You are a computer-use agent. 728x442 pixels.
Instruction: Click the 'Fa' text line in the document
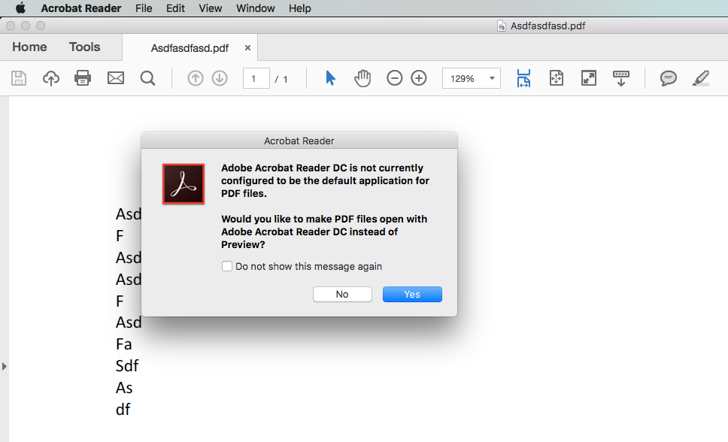(x=123, y=344)
